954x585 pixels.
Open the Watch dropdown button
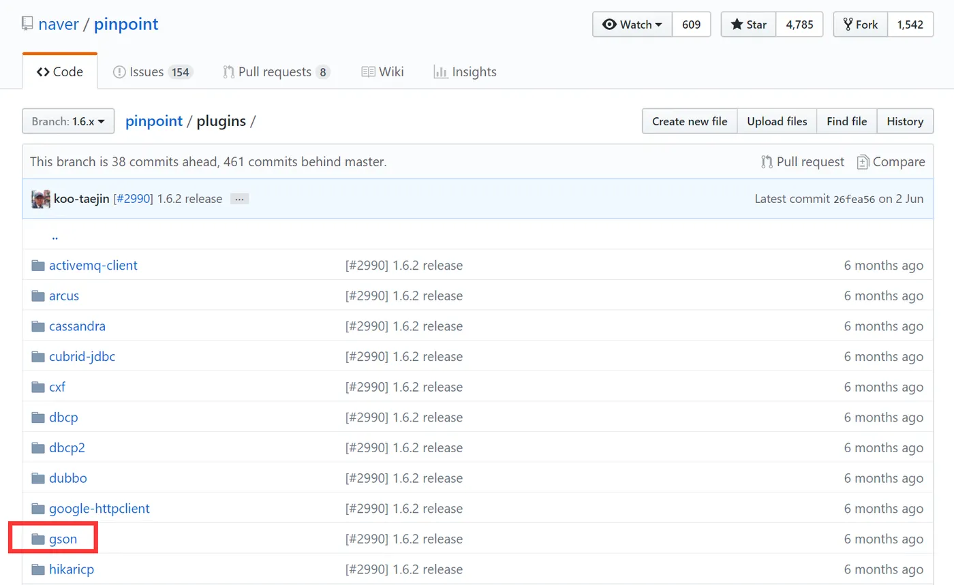coord(632,25)
